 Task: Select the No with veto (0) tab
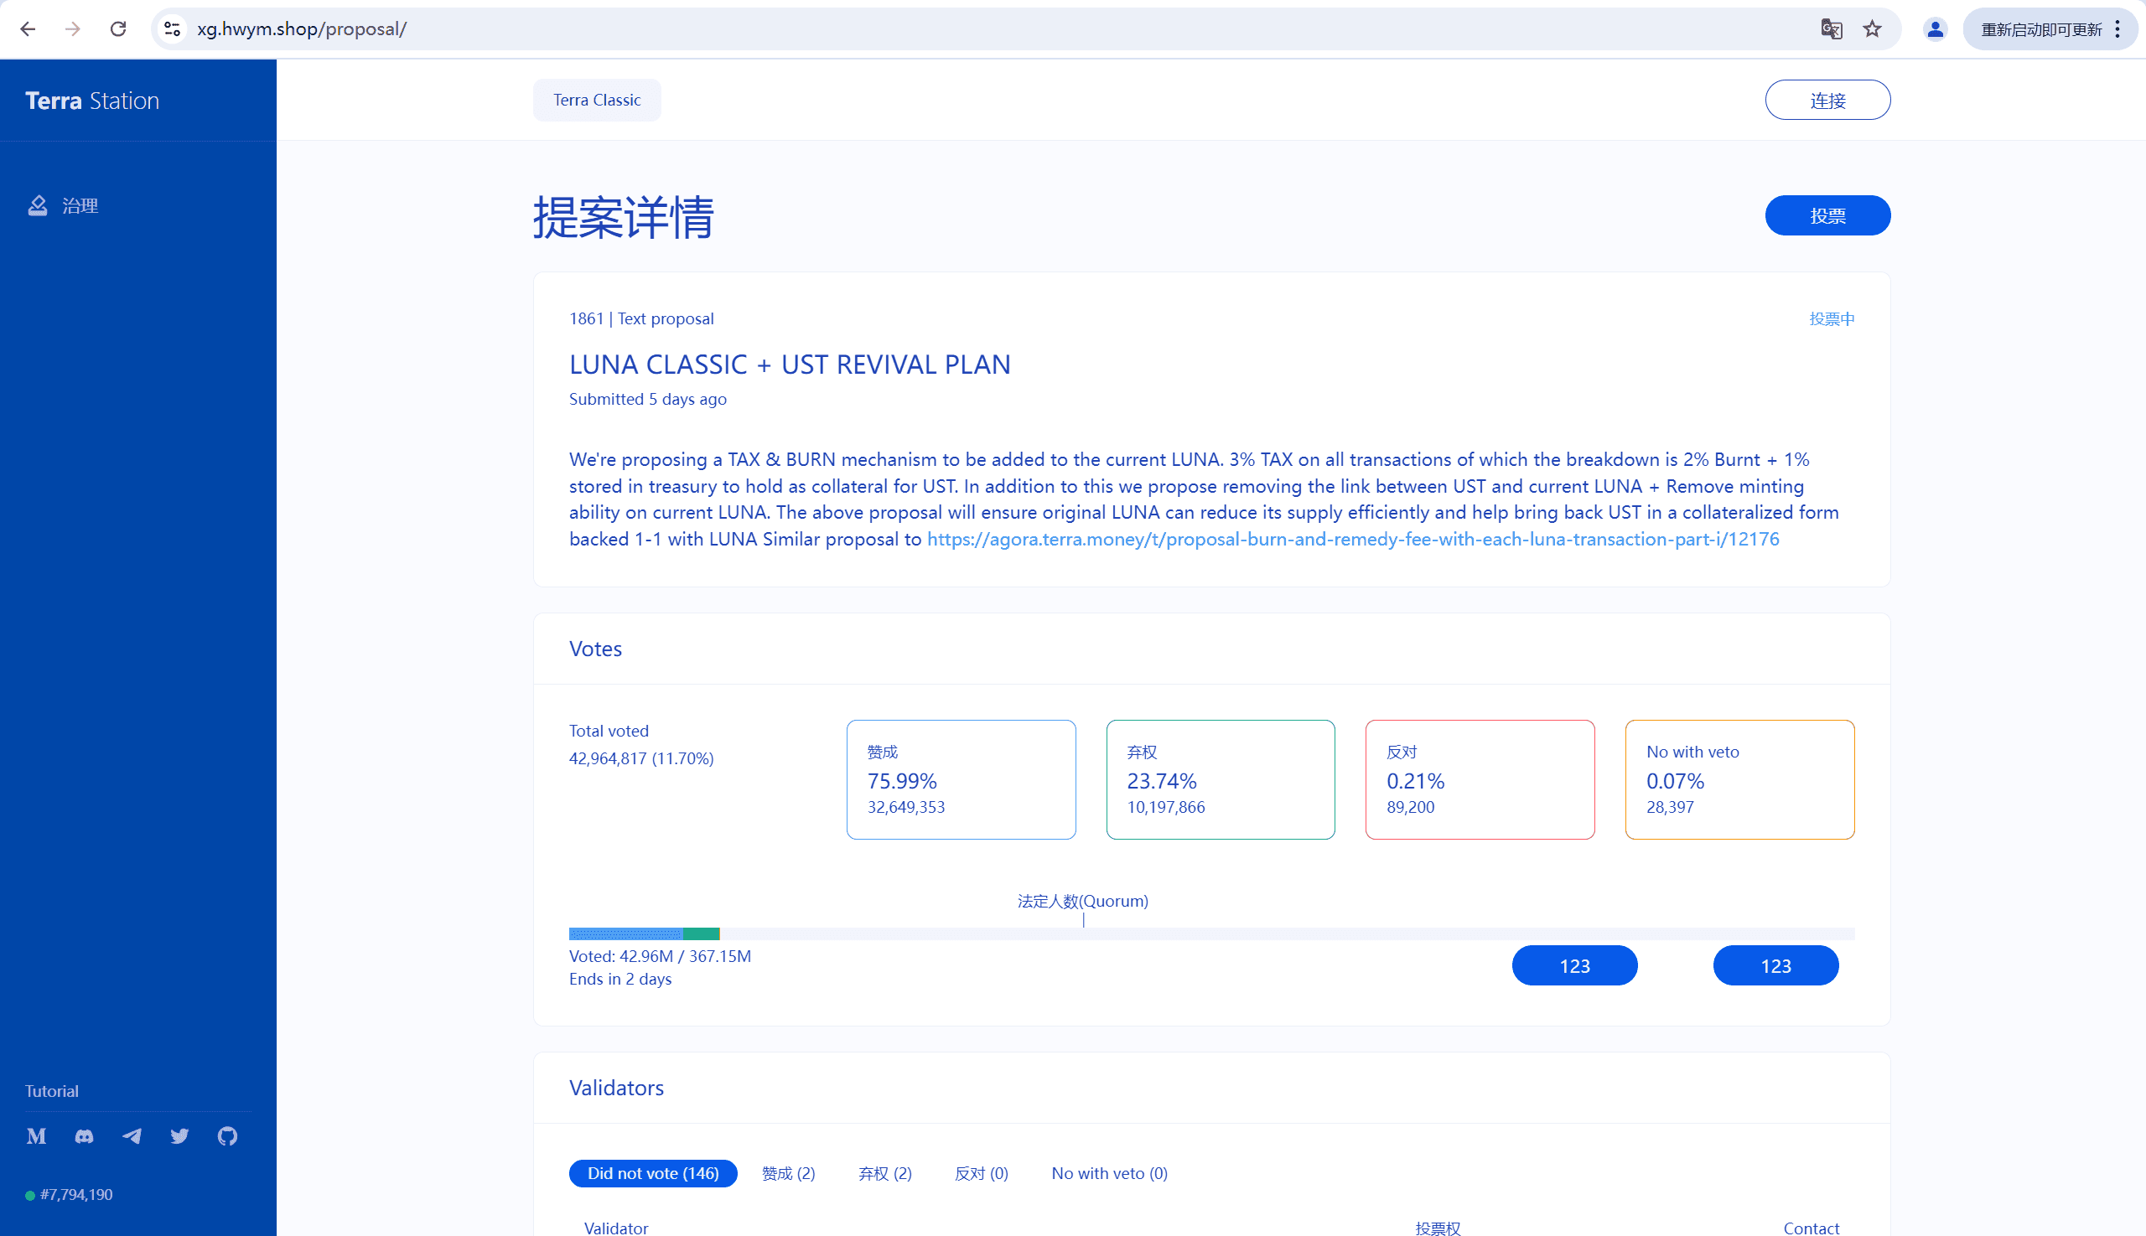pos(1109,1173)
